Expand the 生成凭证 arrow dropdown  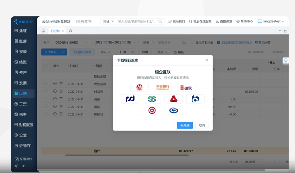pyautogui.click(x=63, y=52)
